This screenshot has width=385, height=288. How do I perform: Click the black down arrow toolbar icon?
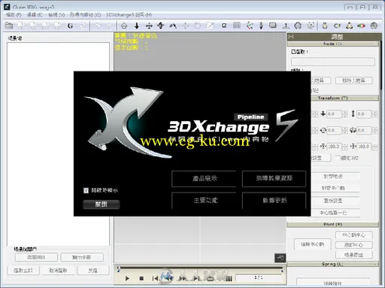(x=137, y=26)
